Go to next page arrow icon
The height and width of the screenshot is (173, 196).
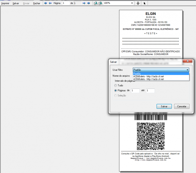84,3
